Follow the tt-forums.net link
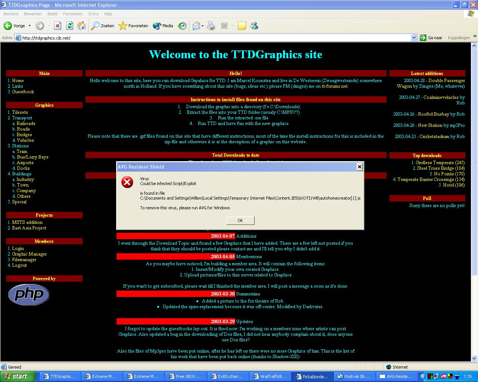 pyautogui.click(x=335, y=86)
